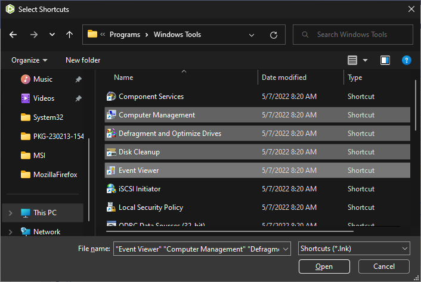Click the Open button
Image resolution: width=421 pixels, height=282 pixels.
pos(324,266)
